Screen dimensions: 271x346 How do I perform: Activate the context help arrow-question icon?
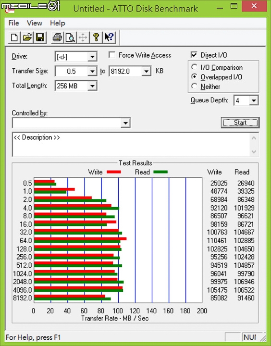click(109, 37)
